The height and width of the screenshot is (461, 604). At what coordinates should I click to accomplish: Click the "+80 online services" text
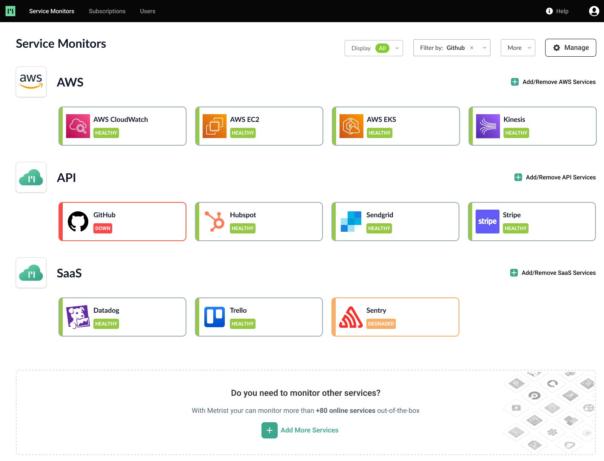point(346,411)
